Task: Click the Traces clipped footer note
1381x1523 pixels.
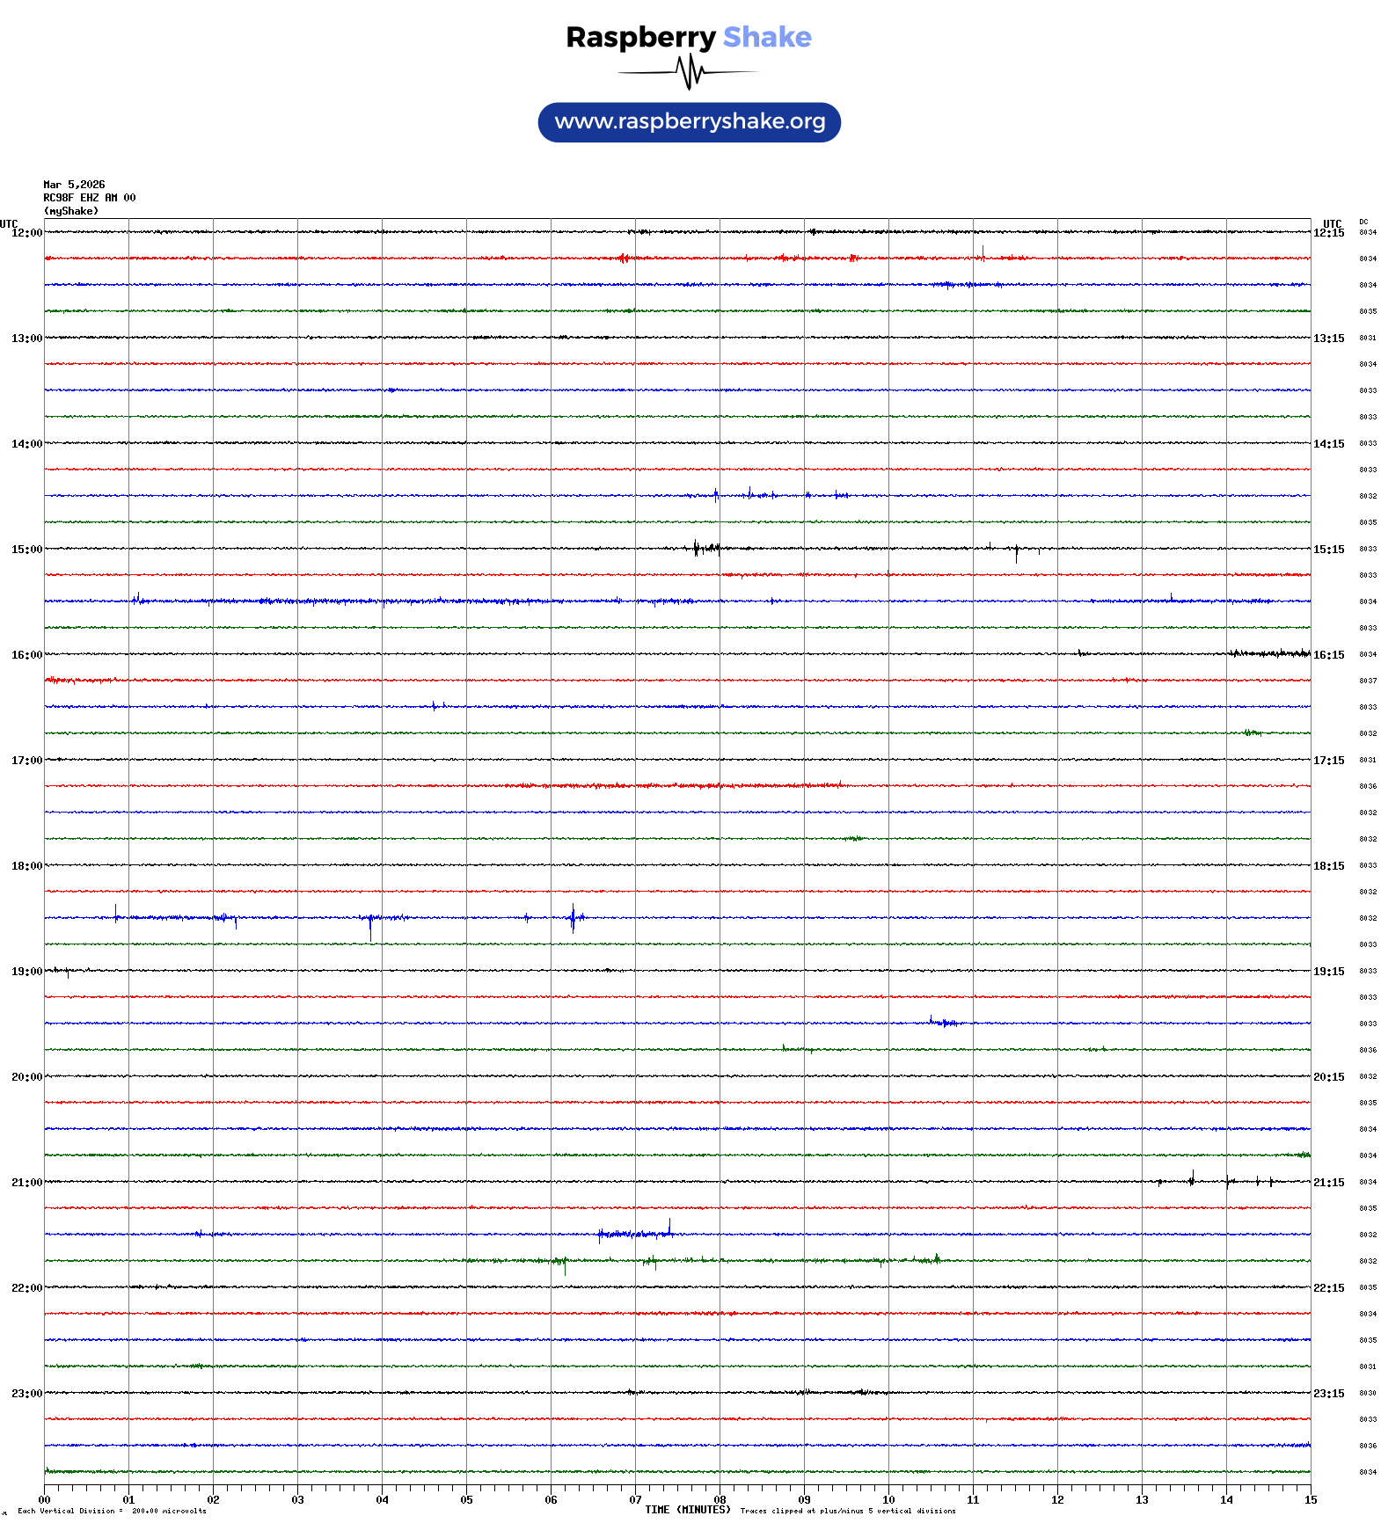Action: (848, 1511)
